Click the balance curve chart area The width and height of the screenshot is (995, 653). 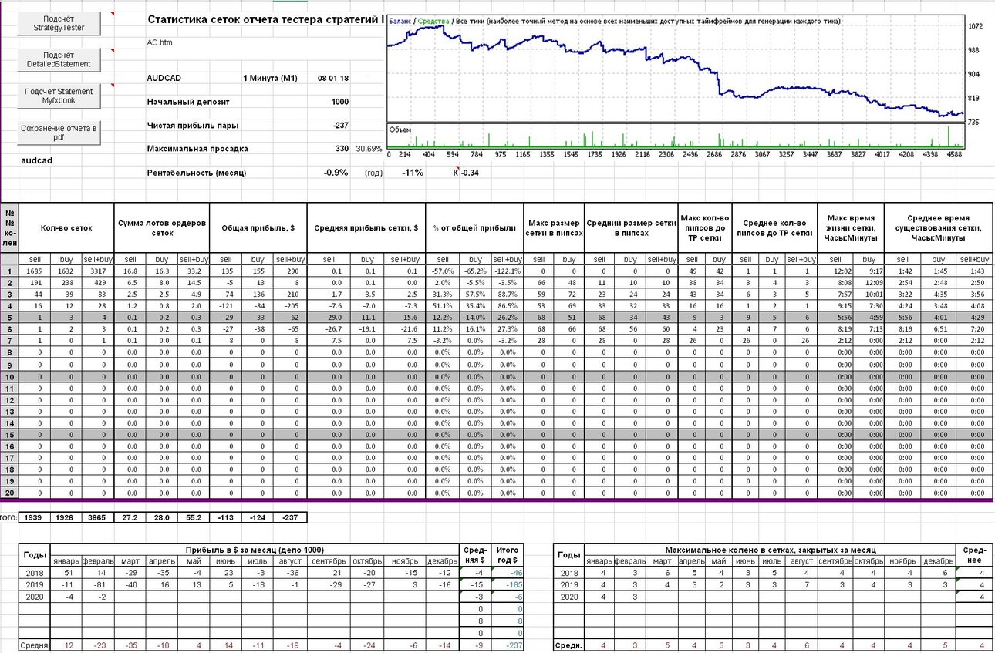click(676, 68)
